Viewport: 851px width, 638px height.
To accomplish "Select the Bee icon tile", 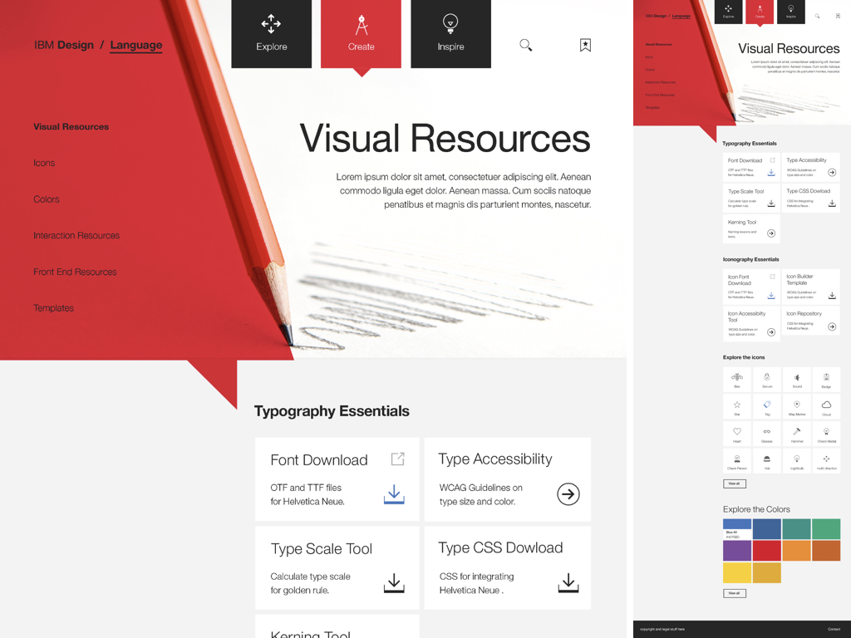I will [x=737, y=379].
